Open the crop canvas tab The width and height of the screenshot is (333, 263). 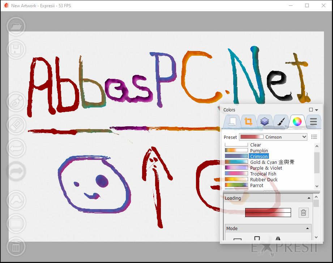248,122
